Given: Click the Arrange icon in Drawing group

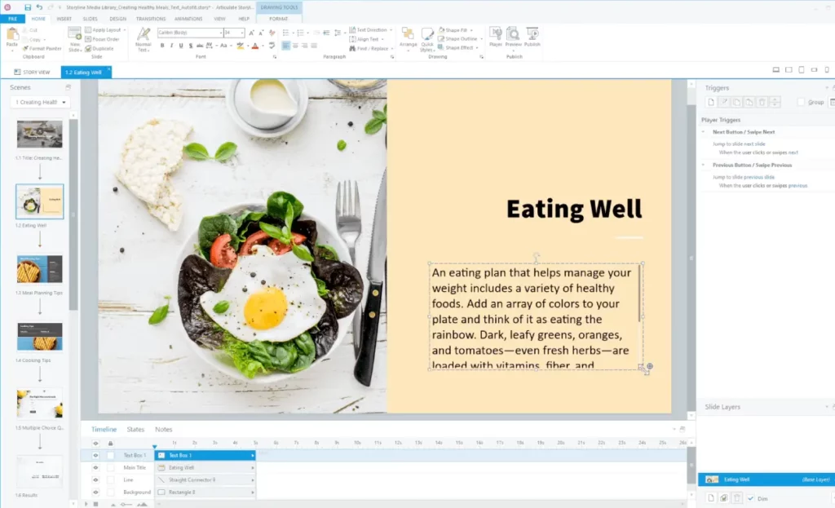Looking at the screenshot, I should (408, 37).
